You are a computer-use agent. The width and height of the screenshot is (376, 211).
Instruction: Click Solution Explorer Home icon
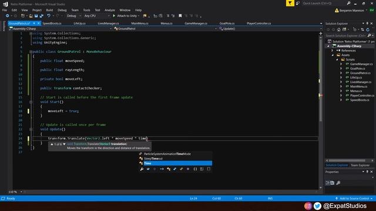point(338,30)
